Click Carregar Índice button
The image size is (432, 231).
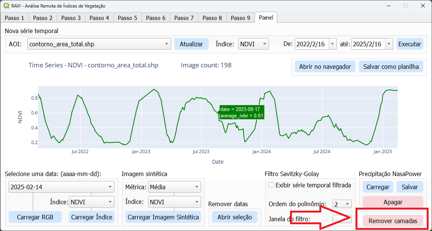tap(92, 217)
